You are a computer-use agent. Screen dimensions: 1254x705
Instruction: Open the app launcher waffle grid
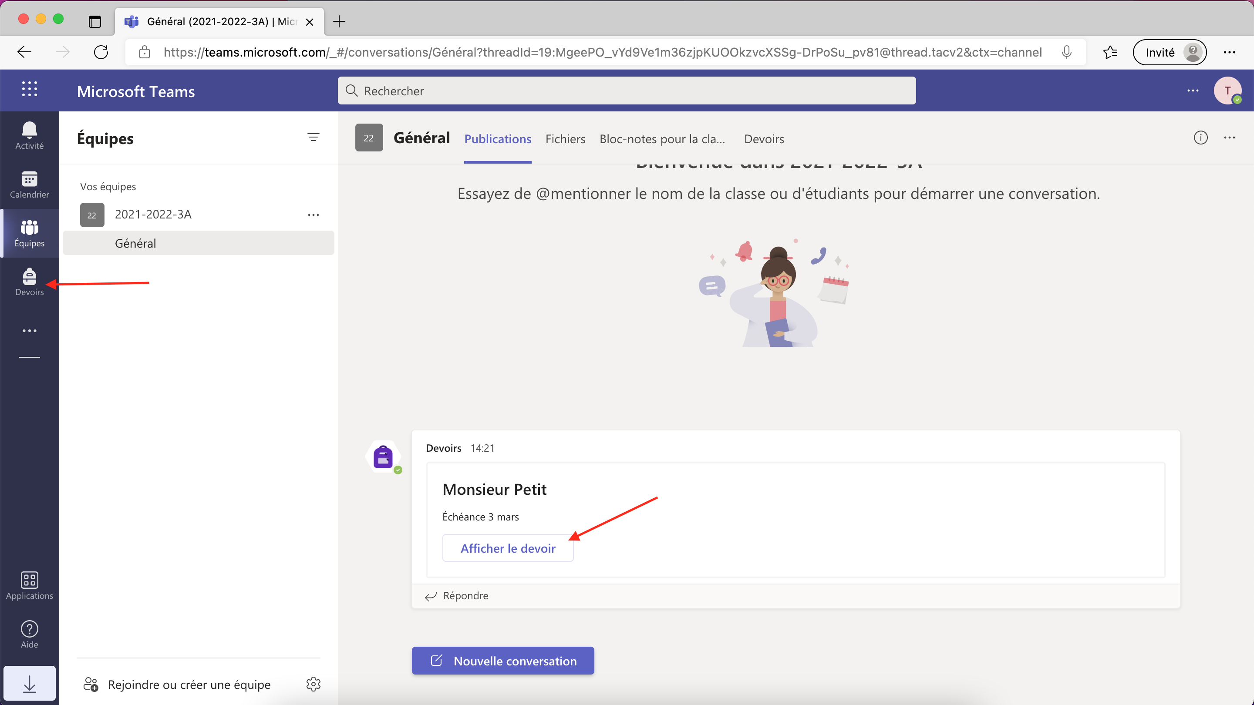pos(29,89)
